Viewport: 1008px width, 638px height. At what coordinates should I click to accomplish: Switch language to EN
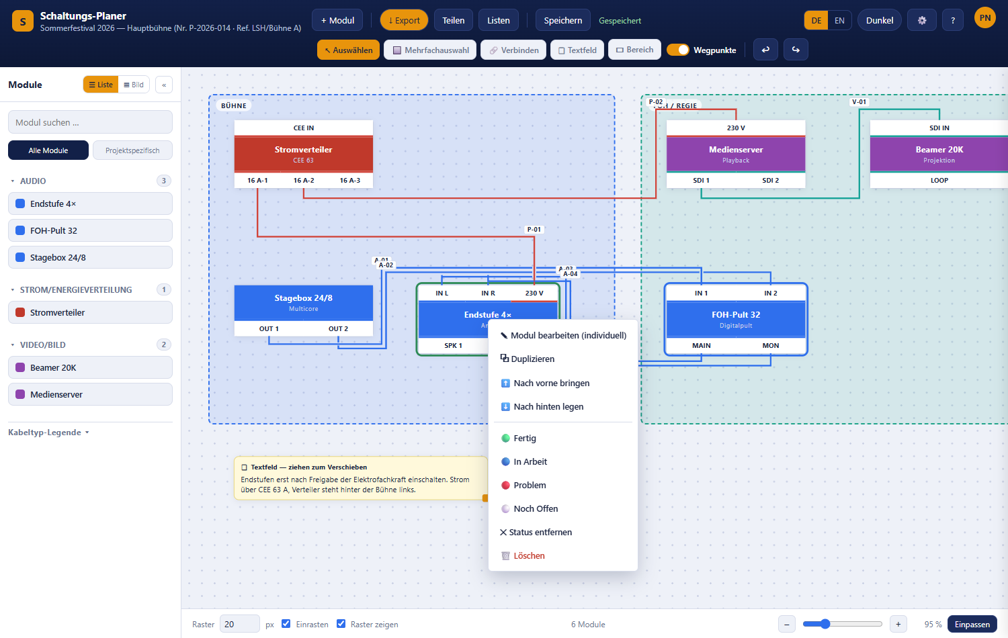click(839, 20)
